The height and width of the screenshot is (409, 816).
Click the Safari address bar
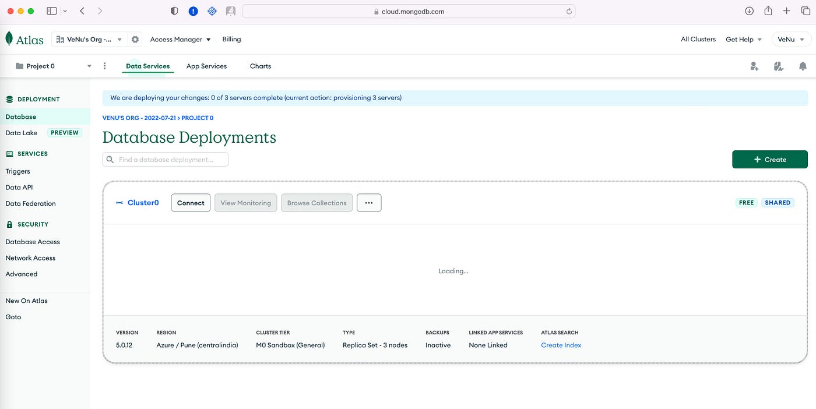(409, 11)
